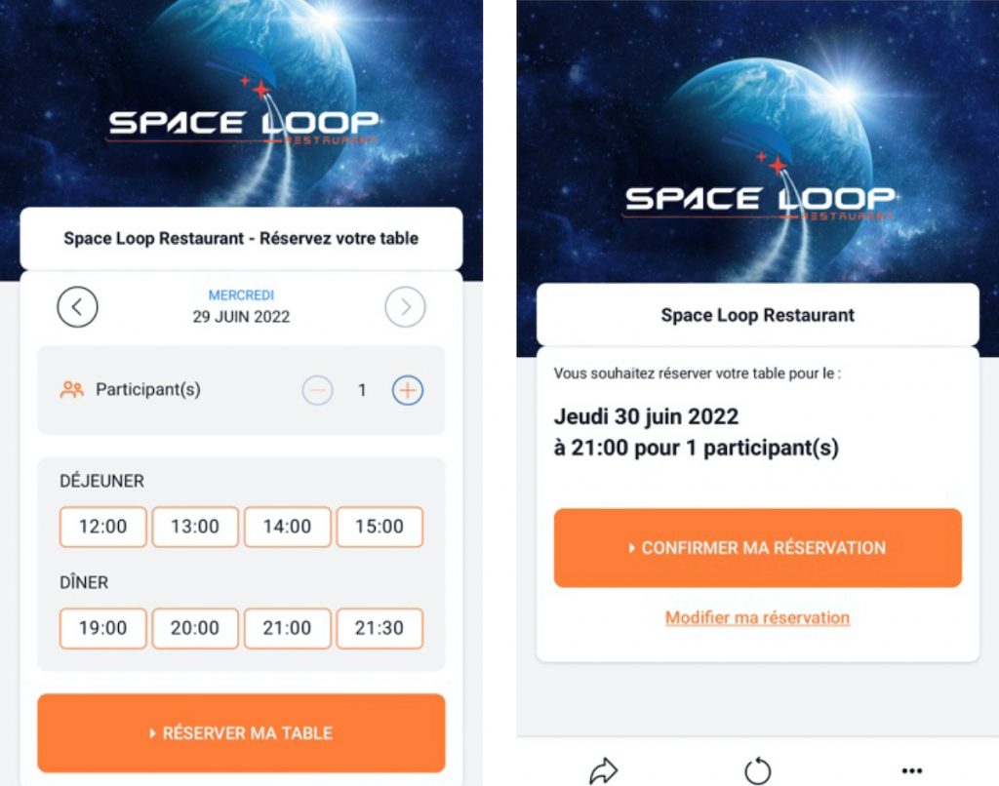Open the previous day with the left chevron
The image size is (999, 786).
click(78, 306)
